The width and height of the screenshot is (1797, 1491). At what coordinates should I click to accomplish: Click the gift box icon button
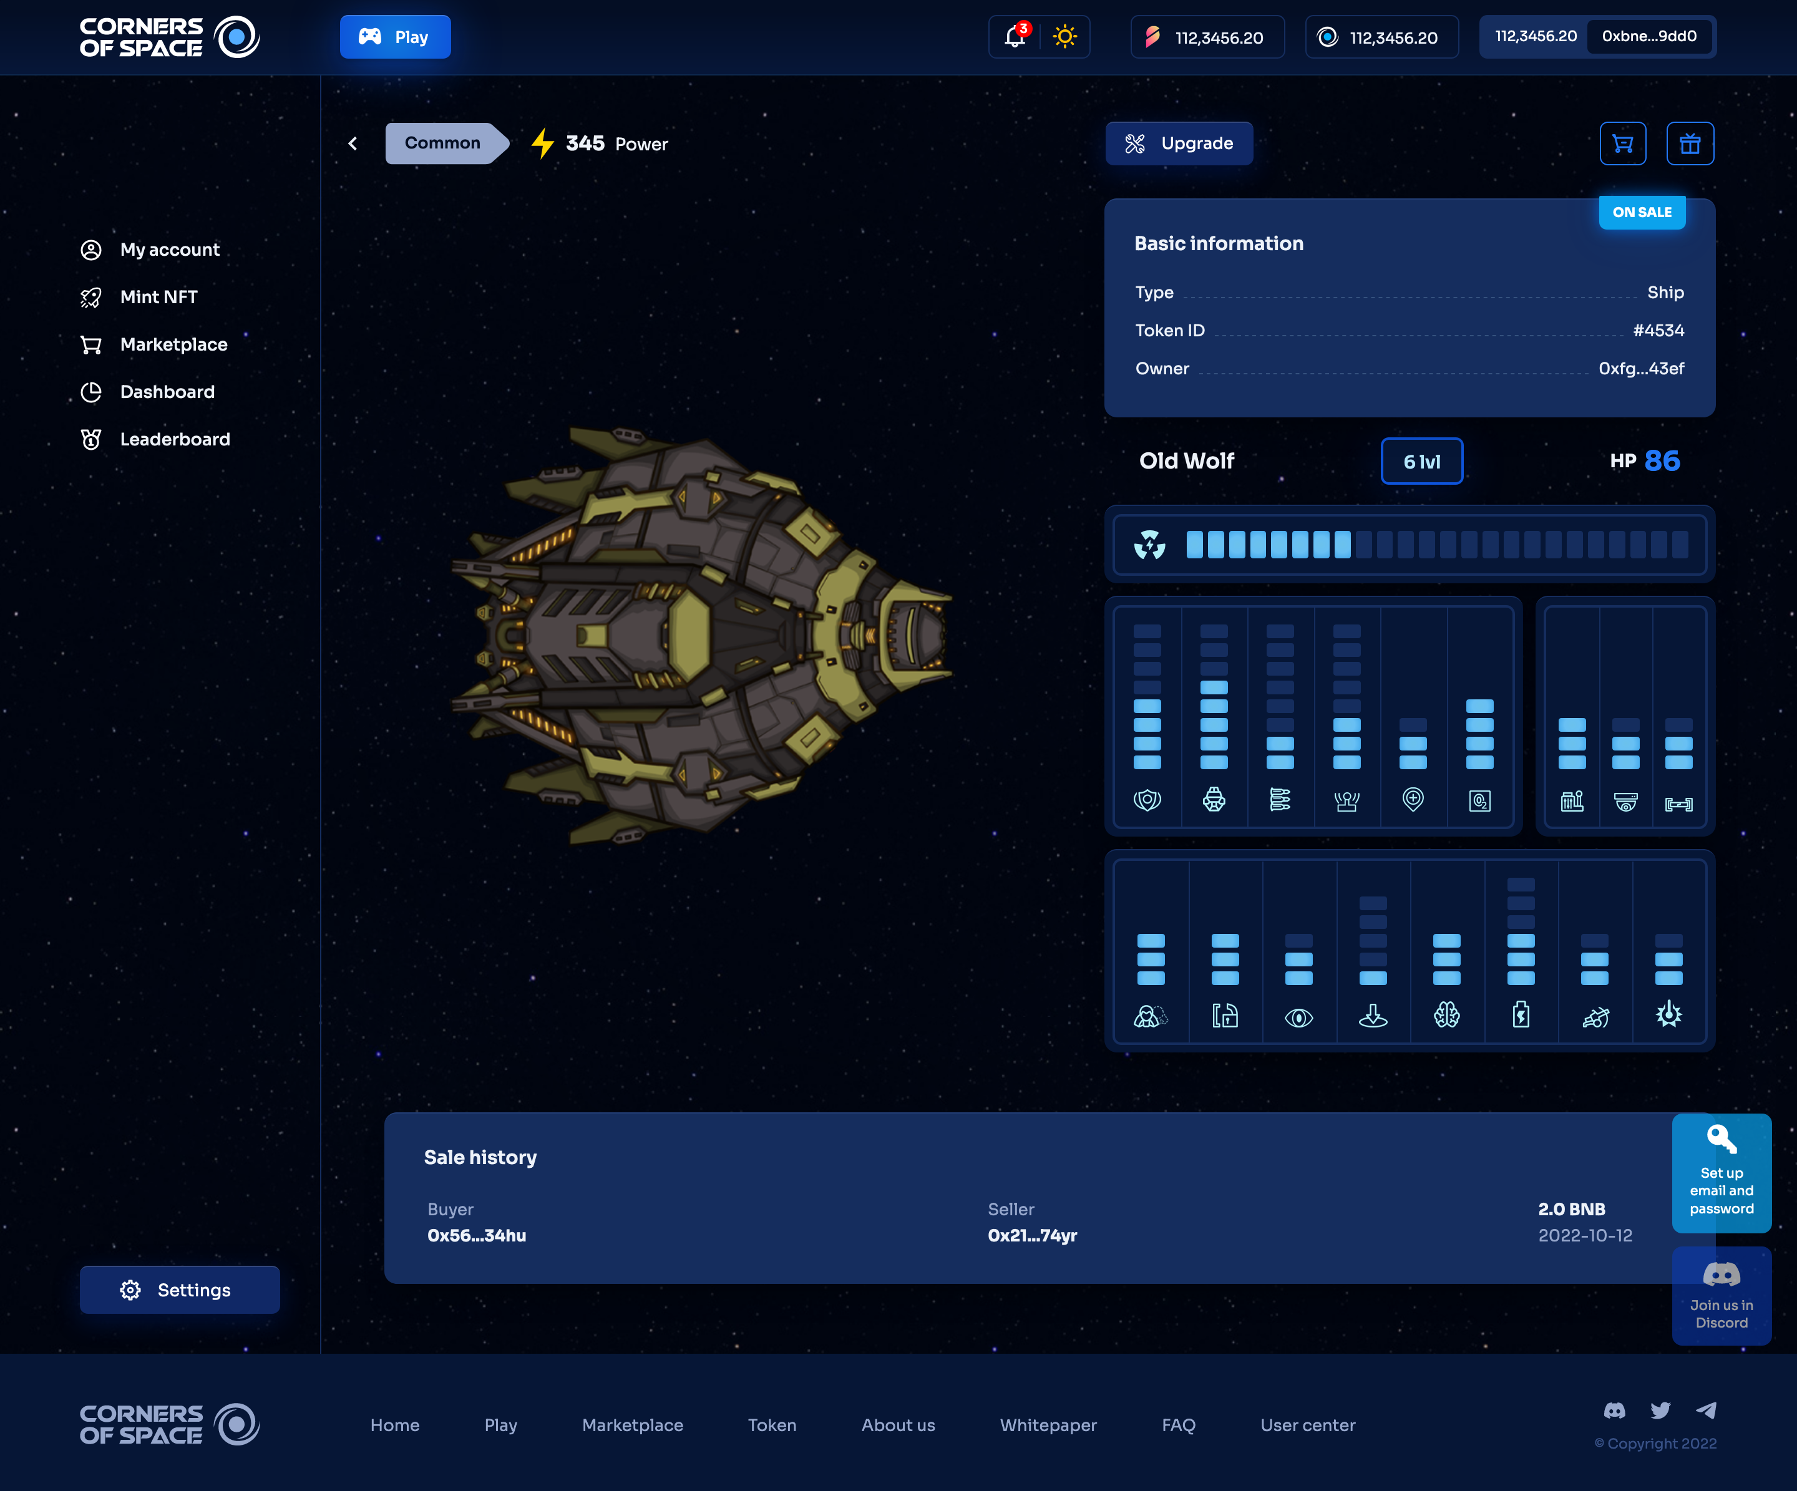(1689, 143)
